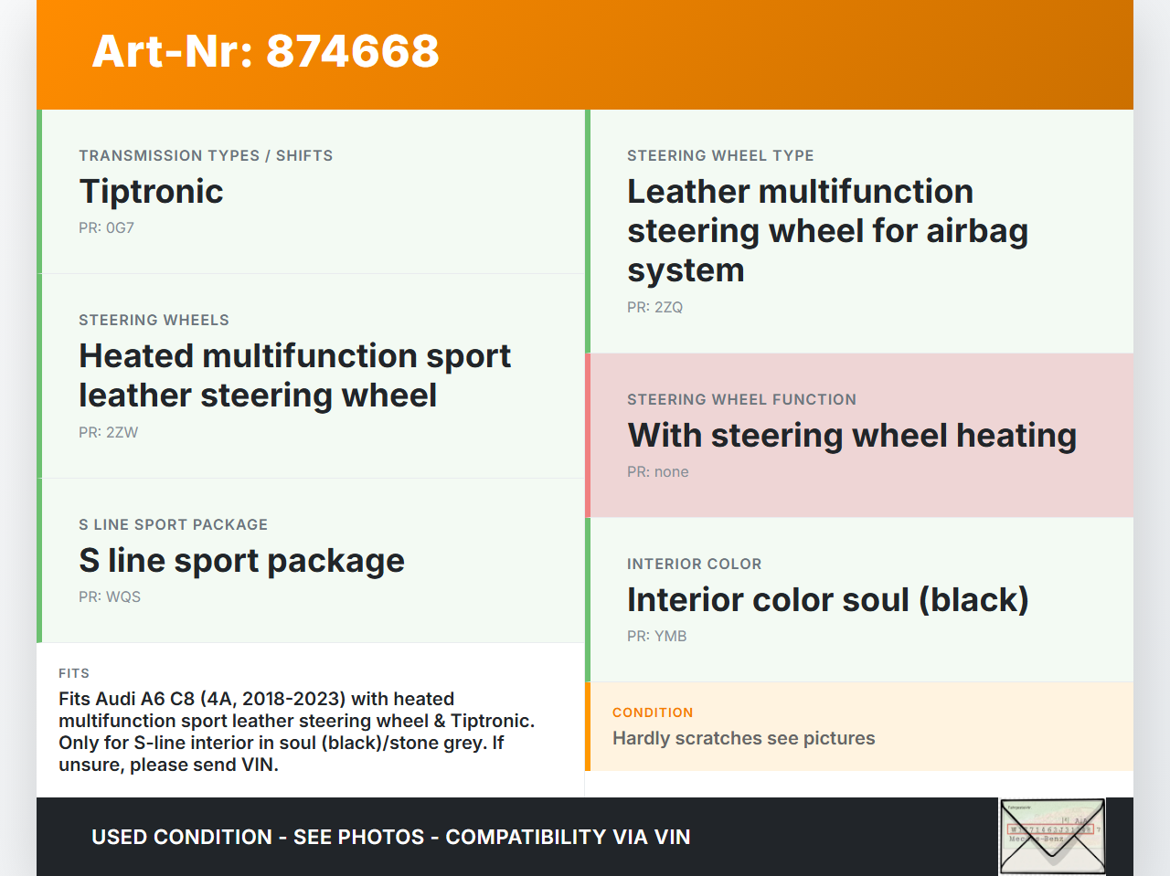This screenshot has height=876, width=1170.
Task: Click PR code 2ZW label
Action: pos(108,433)
